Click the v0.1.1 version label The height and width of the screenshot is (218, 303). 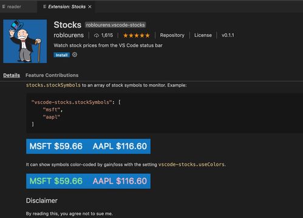point(228,35)
